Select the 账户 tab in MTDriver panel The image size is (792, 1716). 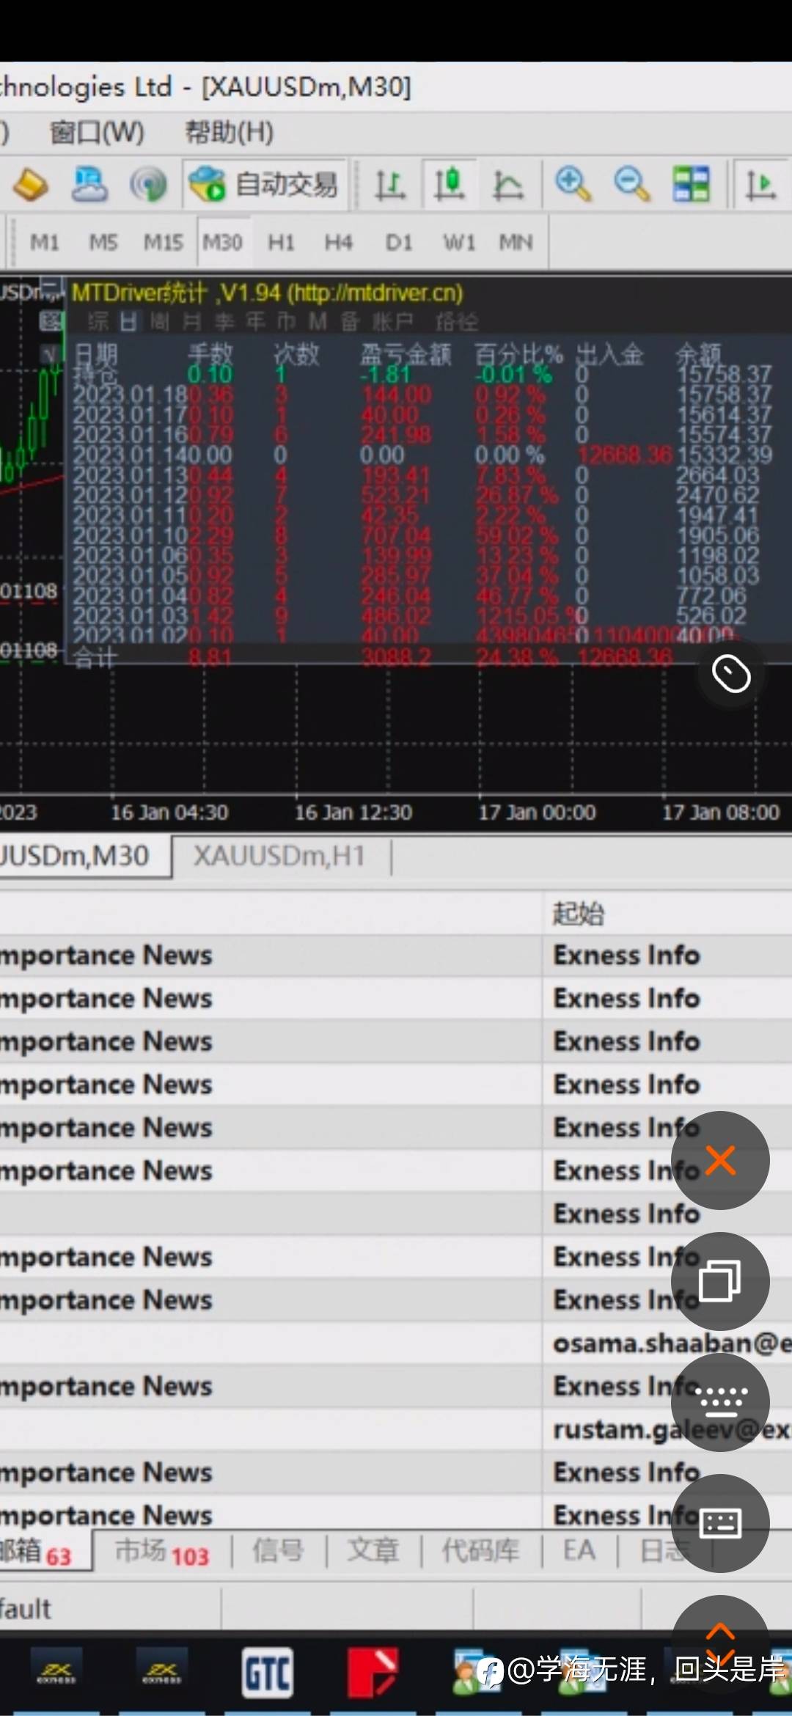tap(393, 322)
